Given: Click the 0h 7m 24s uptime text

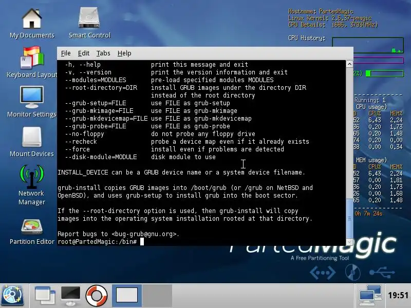Looking at the screenshot, I should coord(368,214).
